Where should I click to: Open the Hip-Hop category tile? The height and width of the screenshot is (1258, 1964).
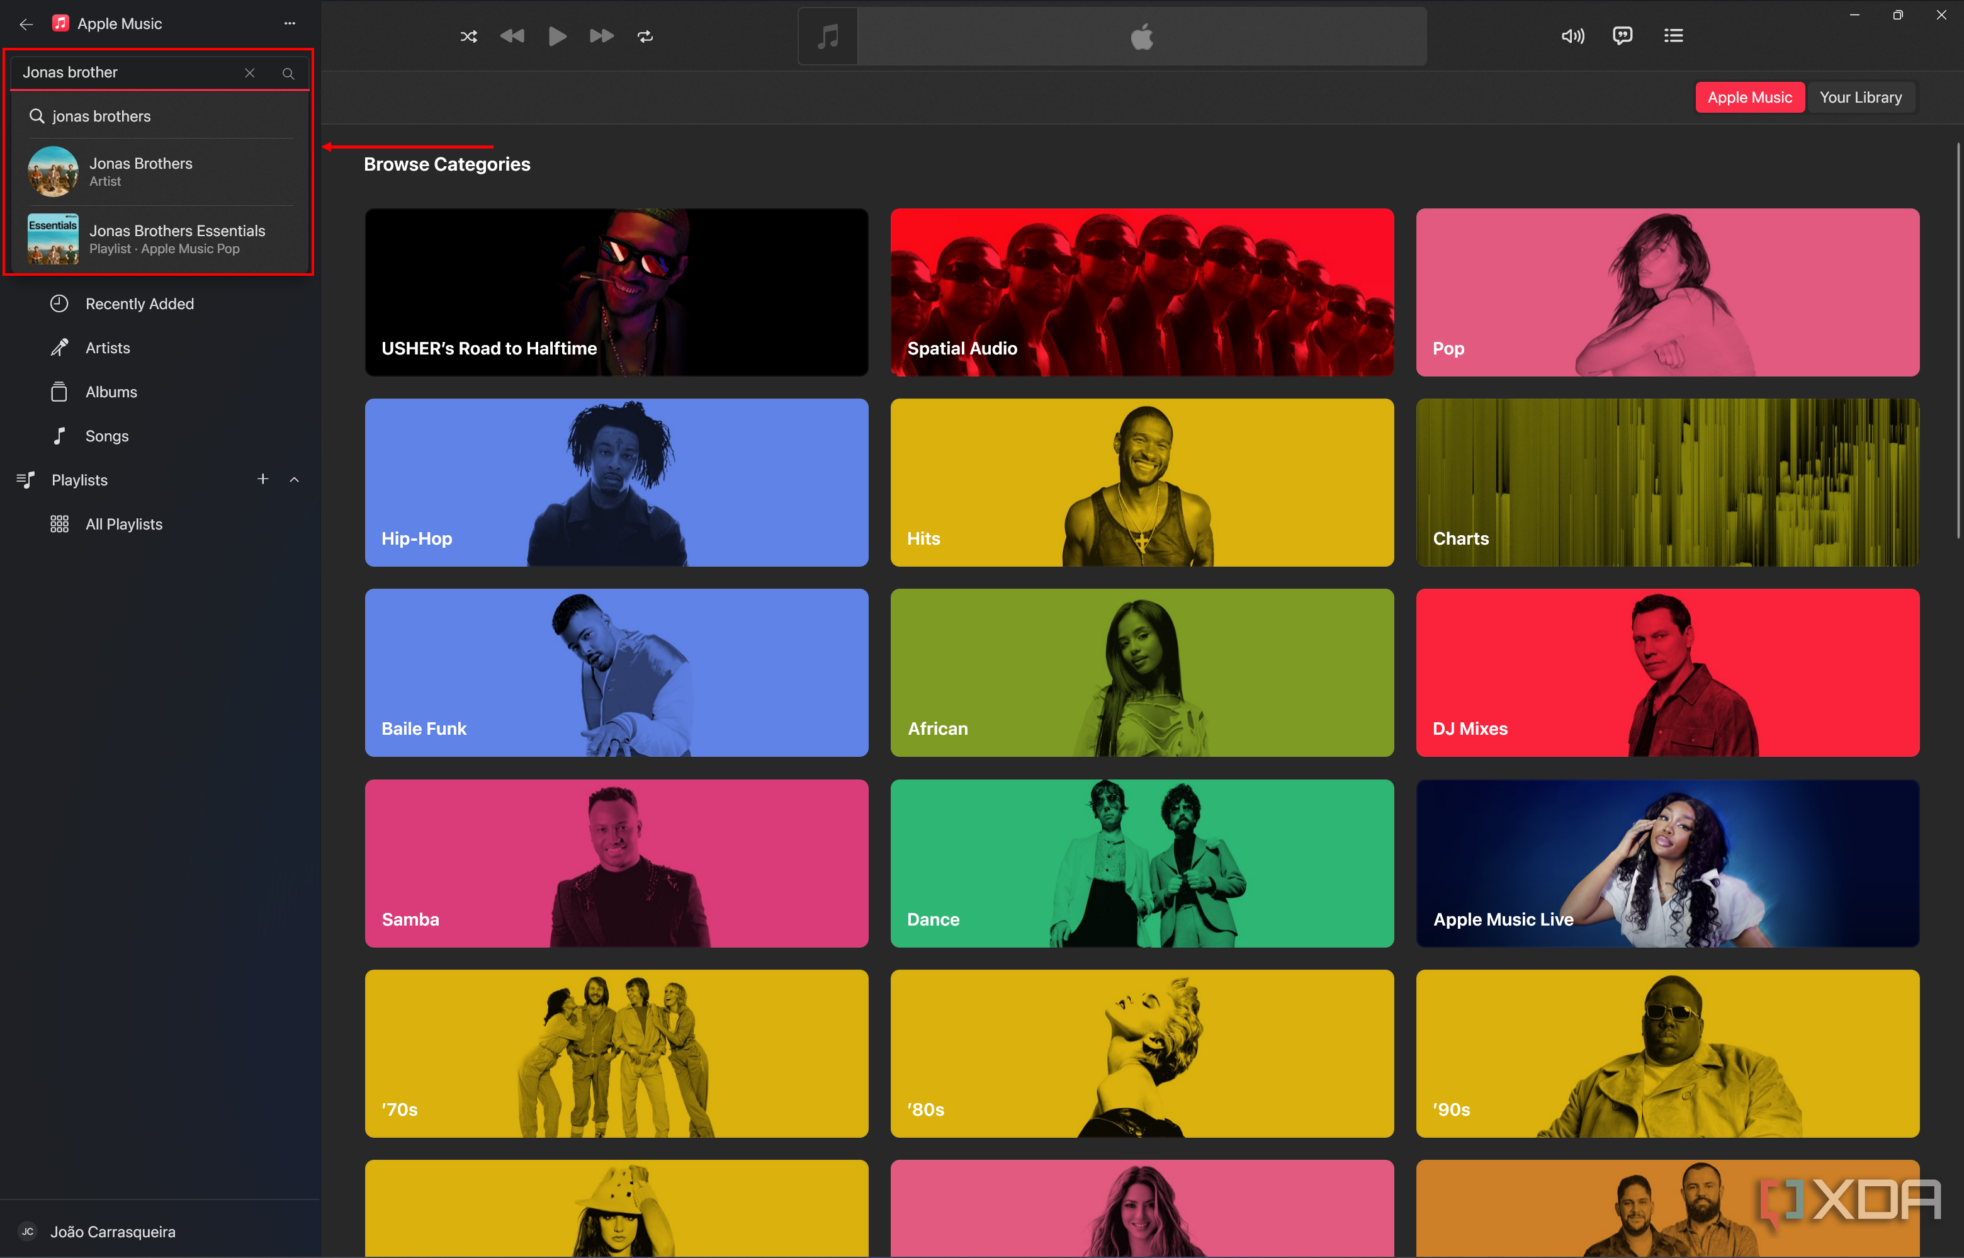coord(616,482)
